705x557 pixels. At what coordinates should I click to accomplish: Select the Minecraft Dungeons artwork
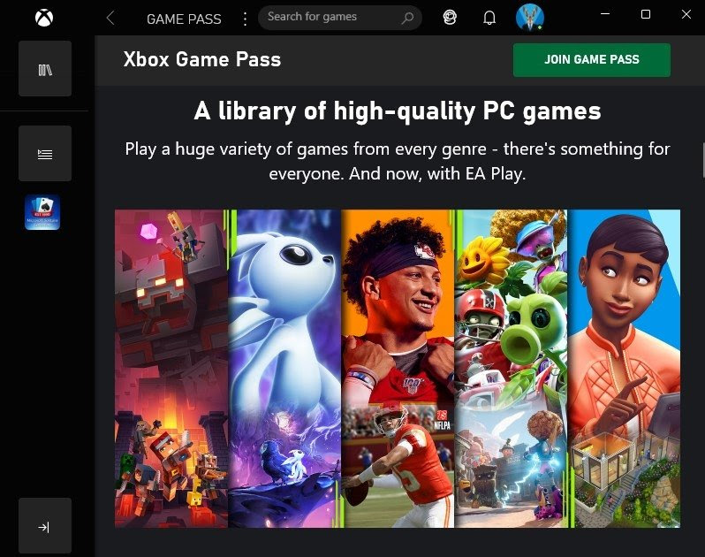pos(171,368)
